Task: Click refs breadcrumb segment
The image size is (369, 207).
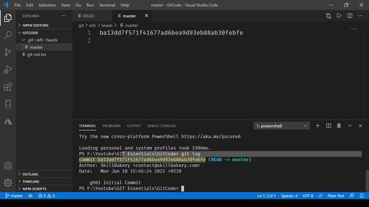Action: click(x=92, y=25)
